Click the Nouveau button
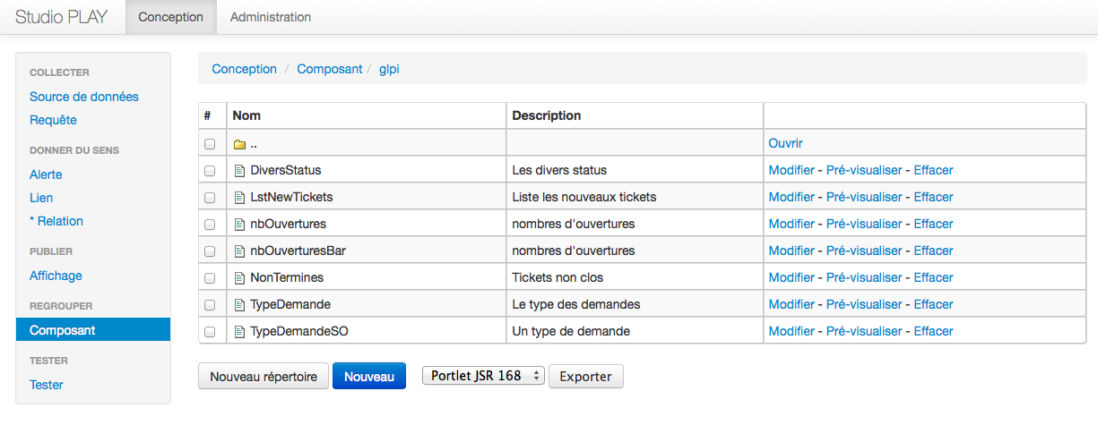 368,377
